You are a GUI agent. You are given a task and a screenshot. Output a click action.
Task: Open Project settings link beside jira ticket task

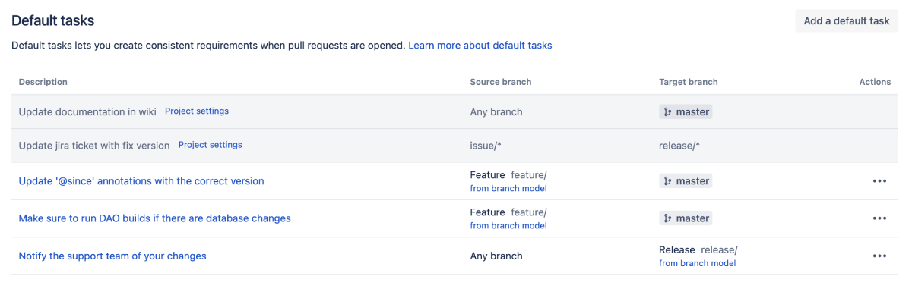[x=211, y=145]
